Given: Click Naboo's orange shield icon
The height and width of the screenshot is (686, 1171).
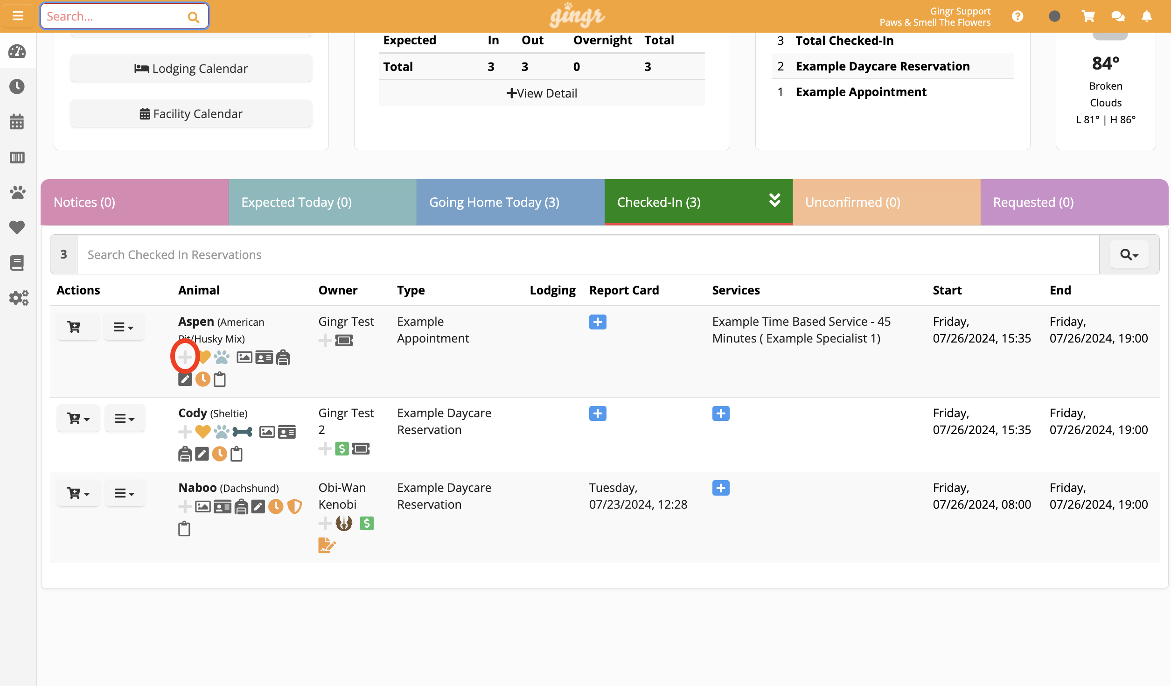Looking at the screenshot, I should (294, 506).
